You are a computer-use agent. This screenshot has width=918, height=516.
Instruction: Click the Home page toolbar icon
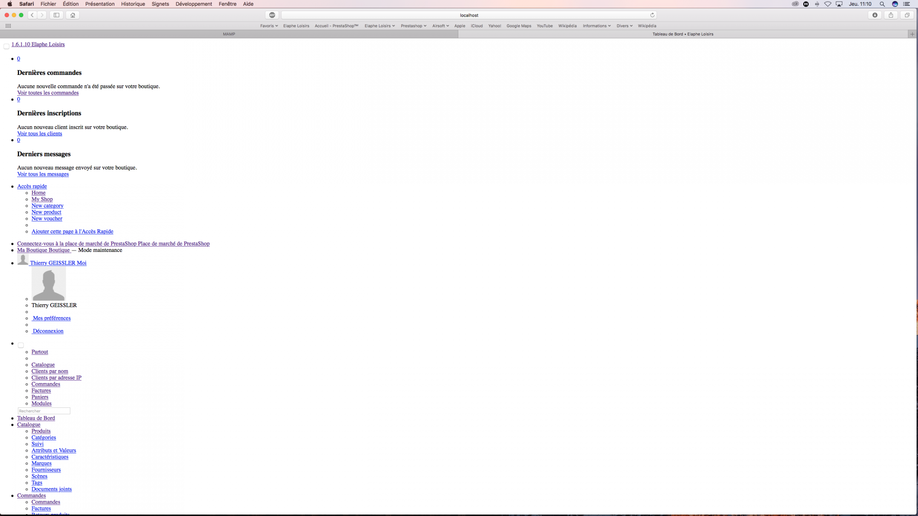(72, 15)
